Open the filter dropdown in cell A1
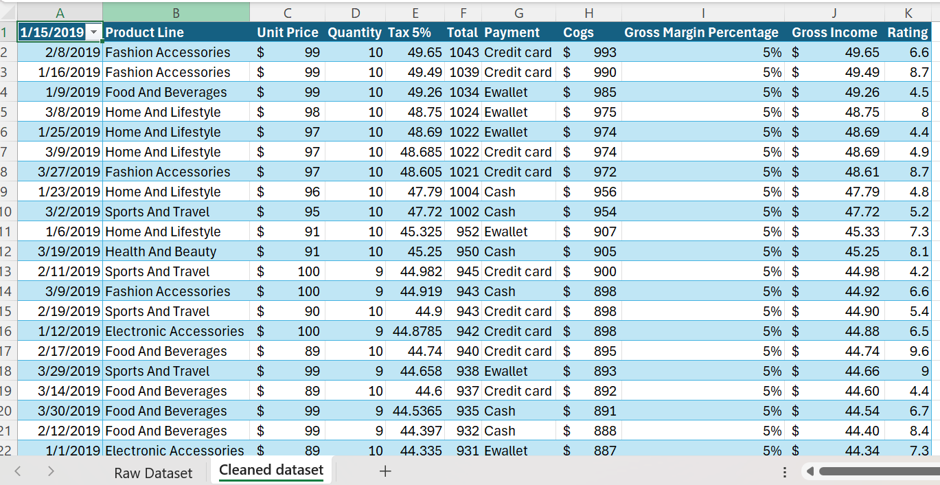The image size is (940, 485). 94,33
